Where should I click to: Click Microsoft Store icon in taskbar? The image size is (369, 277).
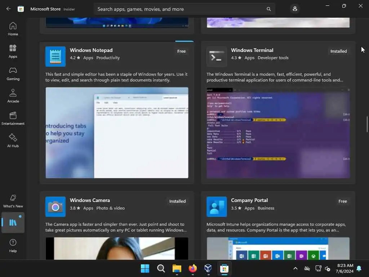[x=224, y=268]
